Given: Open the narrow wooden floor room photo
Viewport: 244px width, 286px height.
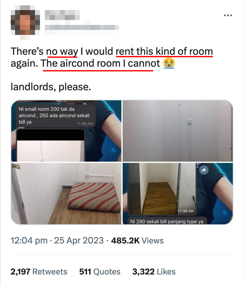Looking at the screenshot, I should [x=178, y=194].
